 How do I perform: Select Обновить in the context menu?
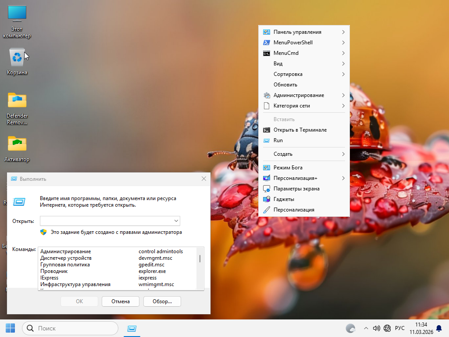[x=285, y=85]
